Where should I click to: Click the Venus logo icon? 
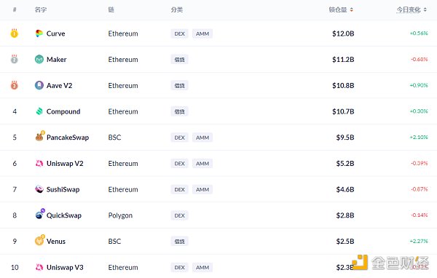40,240
